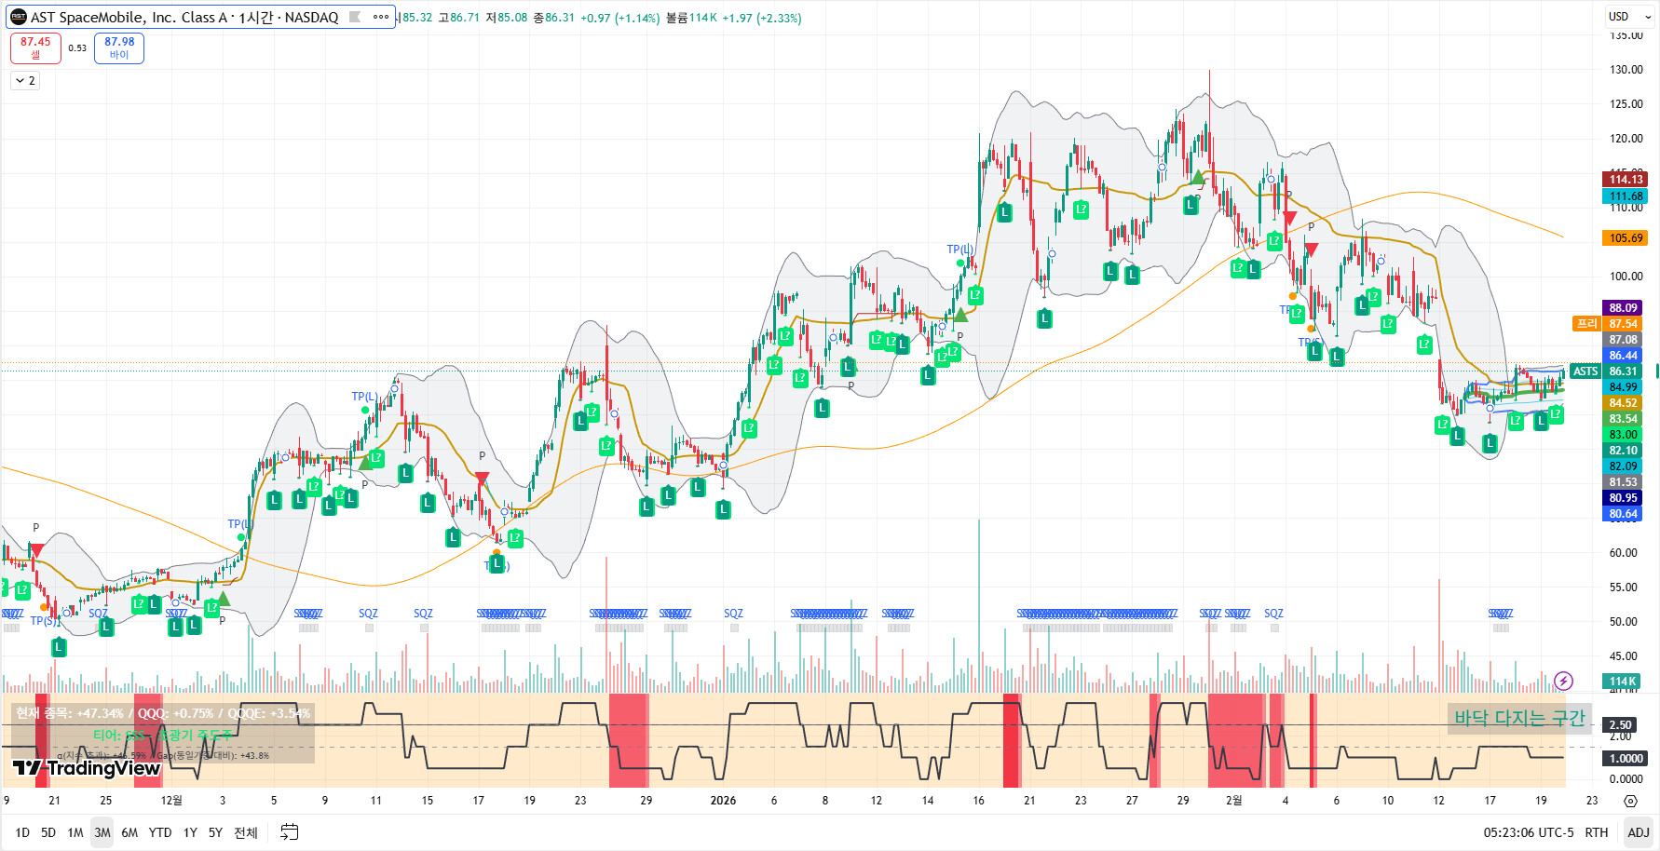
Task: Click the current price label 86.31
Action: pos(1623,371)
